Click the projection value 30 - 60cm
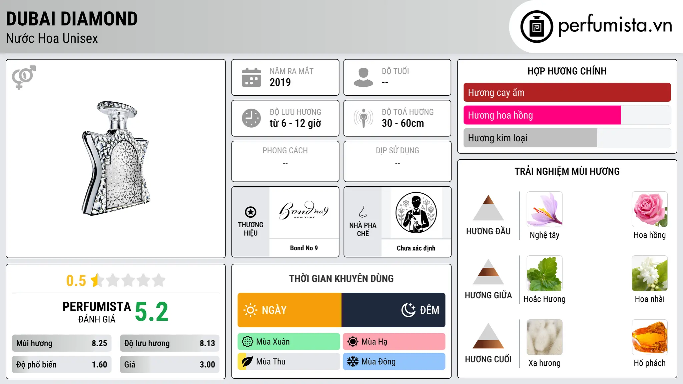Image resolution: width=683 pixels, height=384 pixels. [x=403, y=123]
